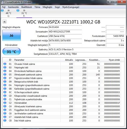Select the Felpörgési idő row text
This screenshot has height=129, width=127.
pyautogui.click(x=21, y=67)
